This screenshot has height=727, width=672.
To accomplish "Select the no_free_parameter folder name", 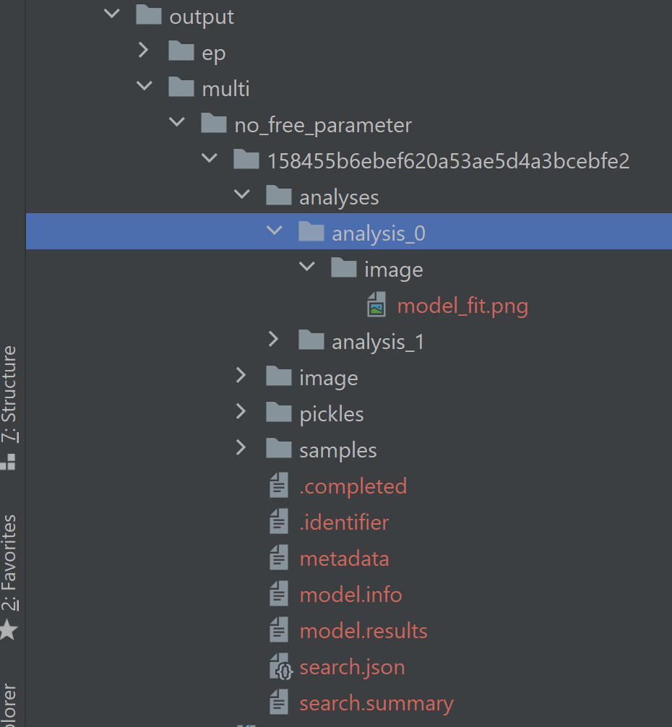I will click(323, 125).
